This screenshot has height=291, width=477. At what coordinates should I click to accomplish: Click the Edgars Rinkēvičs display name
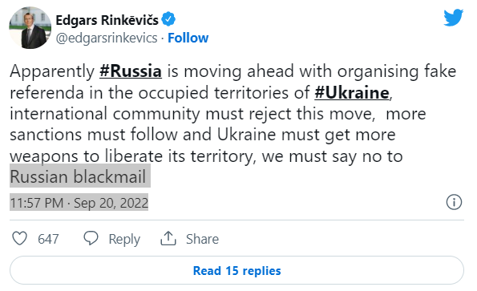coord(107,20)
